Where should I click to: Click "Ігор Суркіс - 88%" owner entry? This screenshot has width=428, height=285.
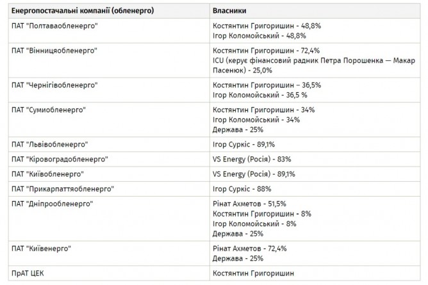coord(242,189)
